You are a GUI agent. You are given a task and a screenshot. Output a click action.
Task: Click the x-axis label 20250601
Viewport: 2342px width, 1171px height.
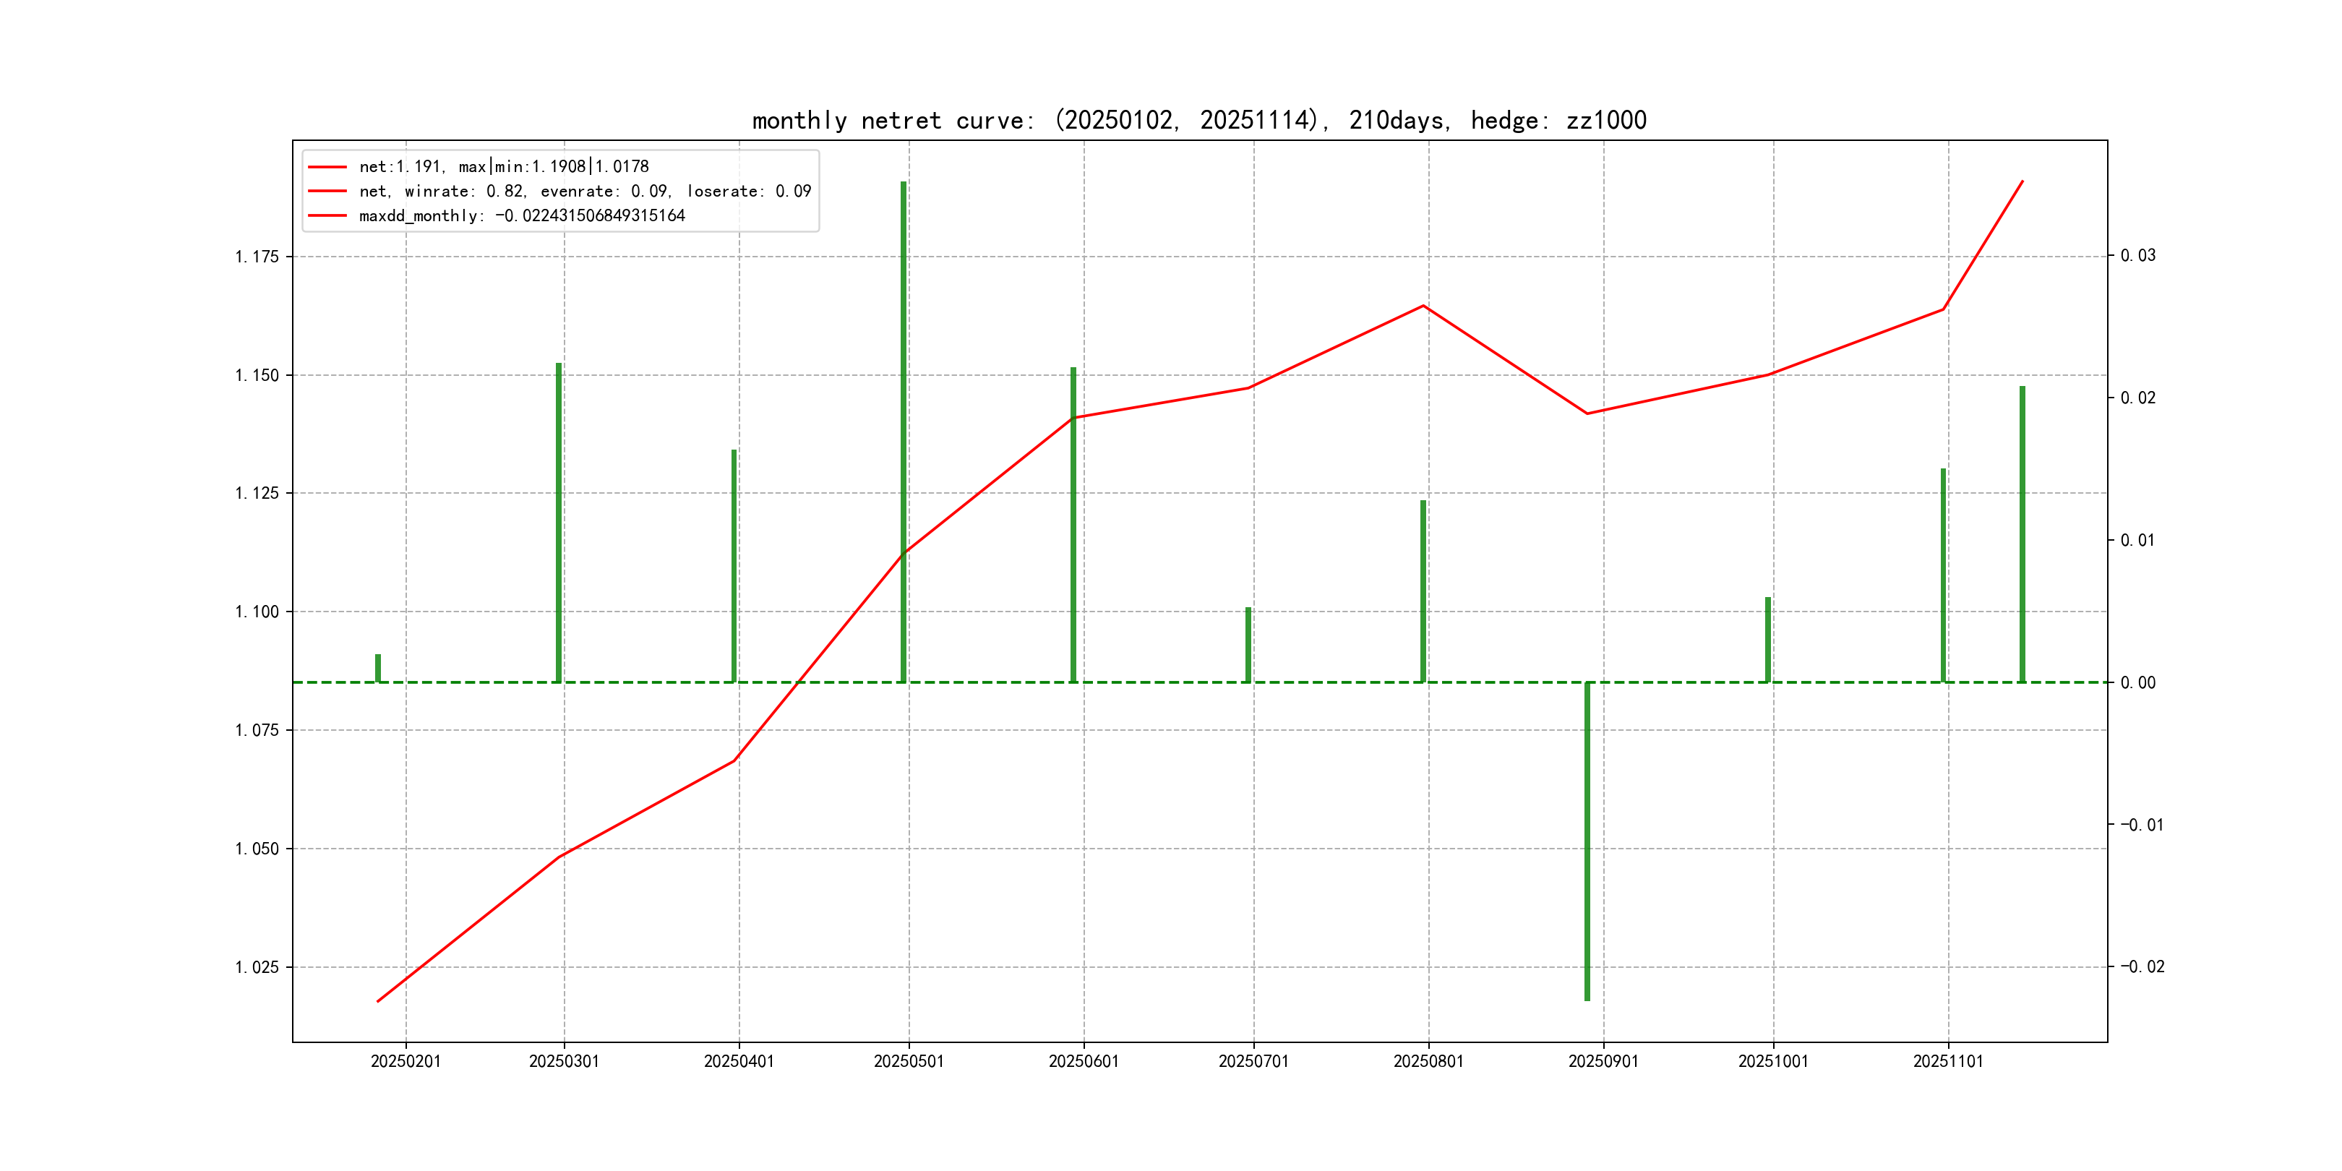1084,1062
